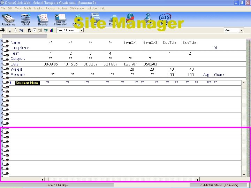Click the globe toolbar icon
The height and width of the screenshot is (188, 251).
(130, 17)
